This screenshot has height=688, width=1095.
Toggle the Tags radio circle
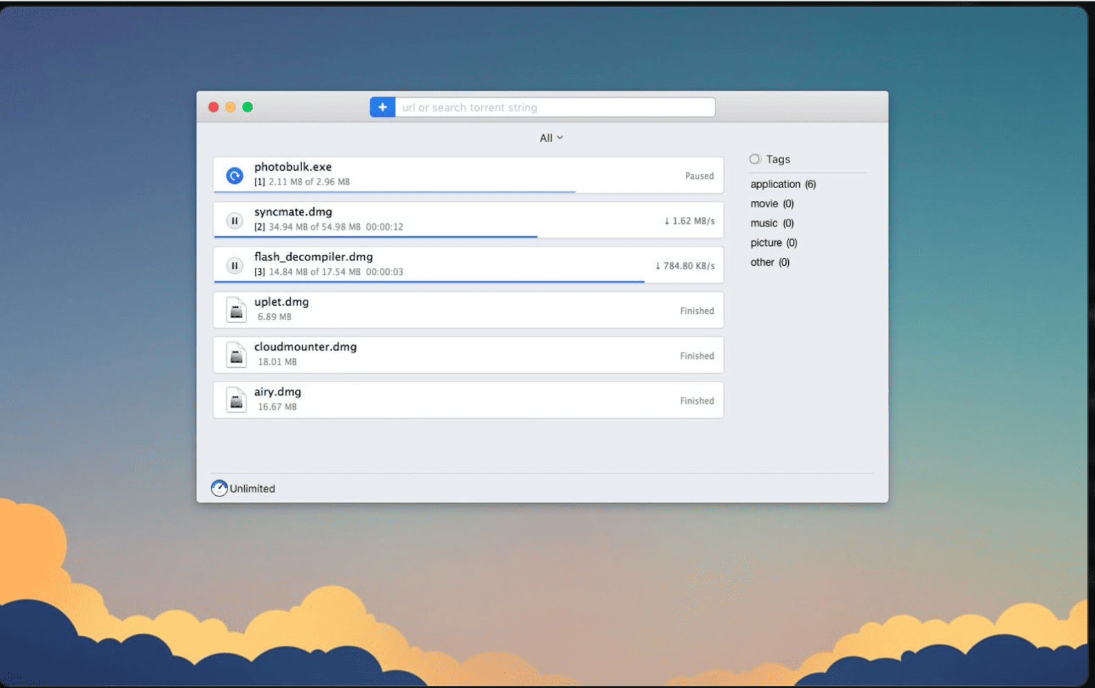point(755,159)
